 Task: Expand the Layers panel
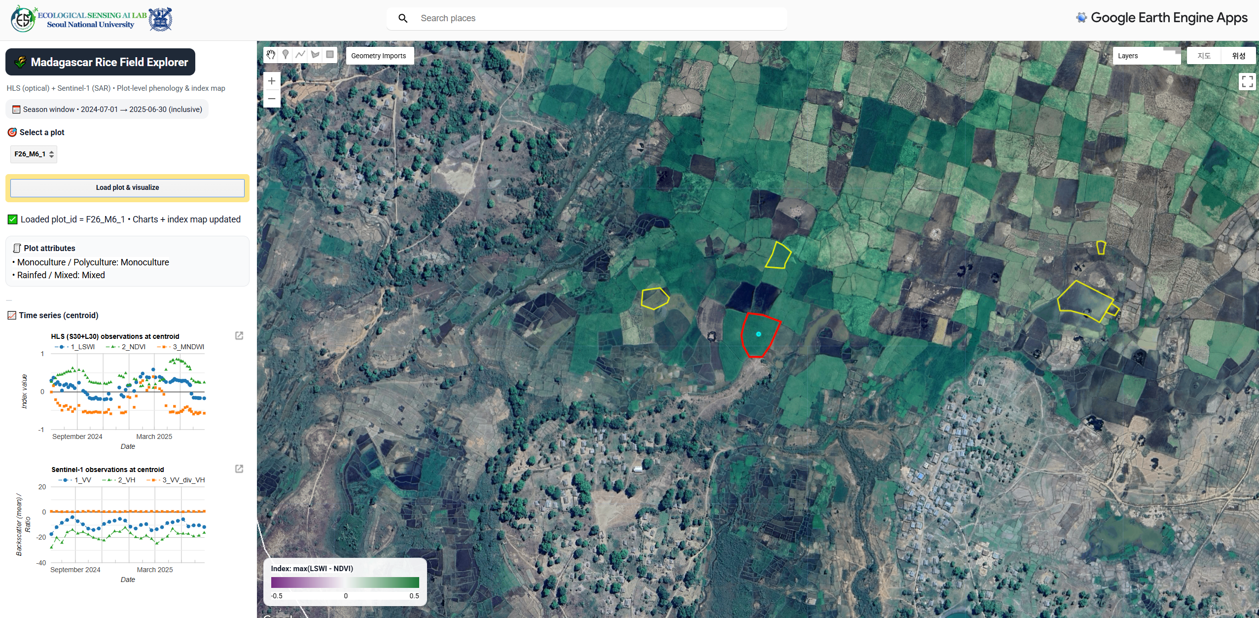click(1146, 56)
